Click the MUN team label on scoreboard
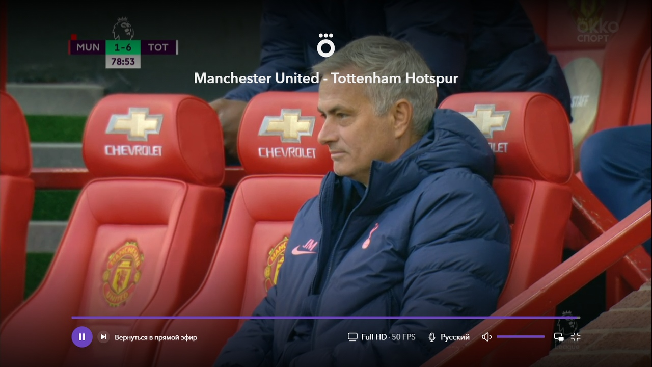The width and height of the screenshot is (652, 367). [88, 47]
